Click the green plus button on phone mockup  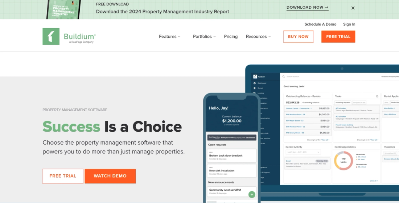click(252, 194)
